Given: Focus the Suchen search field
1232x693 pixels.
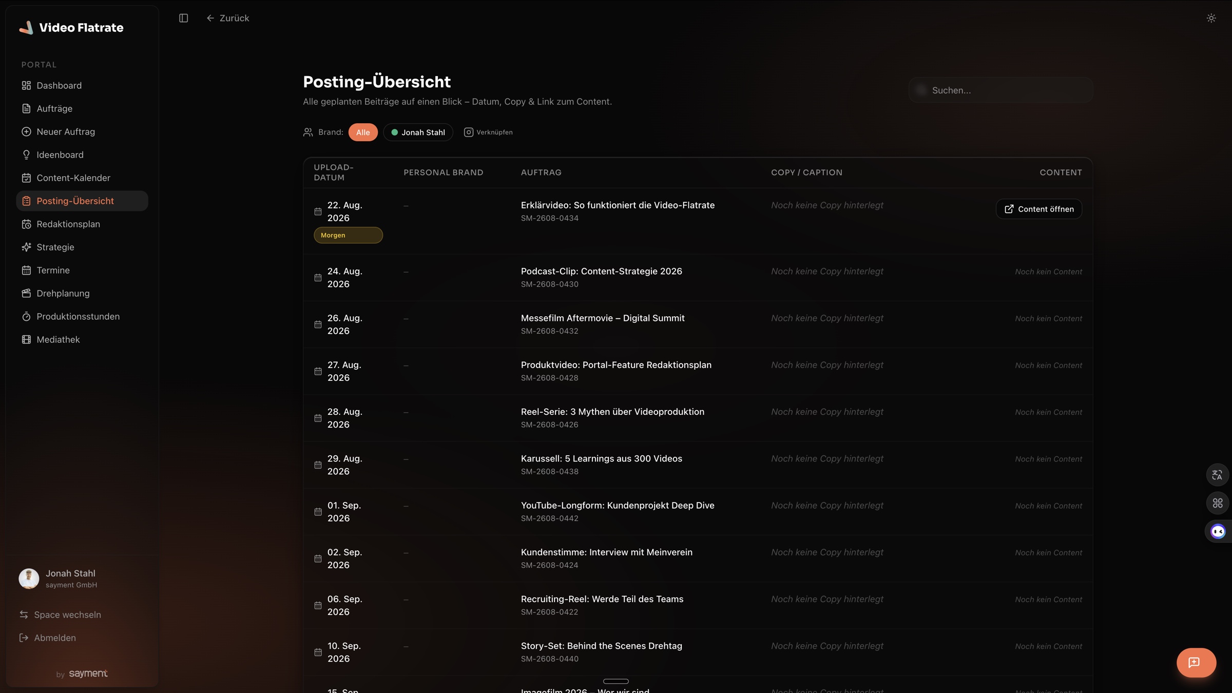Looking at the screenshot, I should point(1000,90).
